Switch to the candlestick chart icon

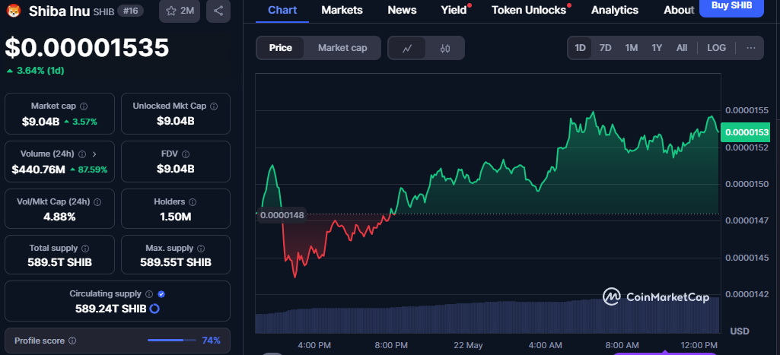445,48
